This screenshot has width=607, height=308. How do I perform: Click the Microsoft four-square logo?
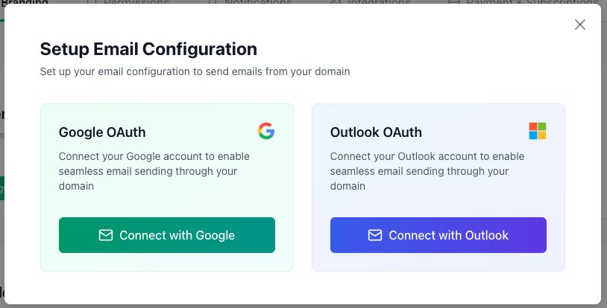(x=538, y=132)
